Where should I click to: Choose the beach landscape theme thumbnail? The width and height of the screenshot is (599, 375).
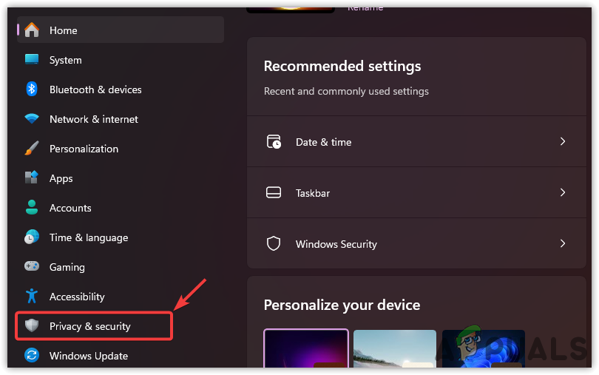point(395,351)
